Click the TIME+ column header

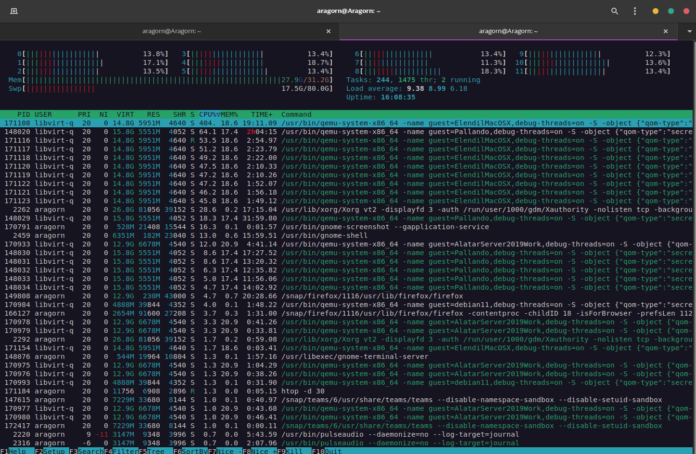pos(262,114)
